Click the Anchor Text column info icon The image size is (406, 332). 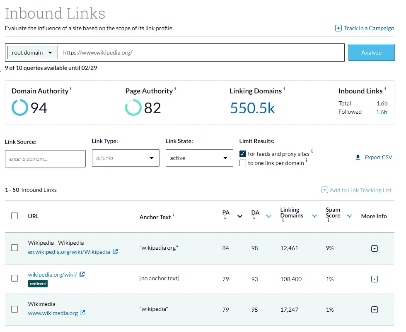(173, 214)
